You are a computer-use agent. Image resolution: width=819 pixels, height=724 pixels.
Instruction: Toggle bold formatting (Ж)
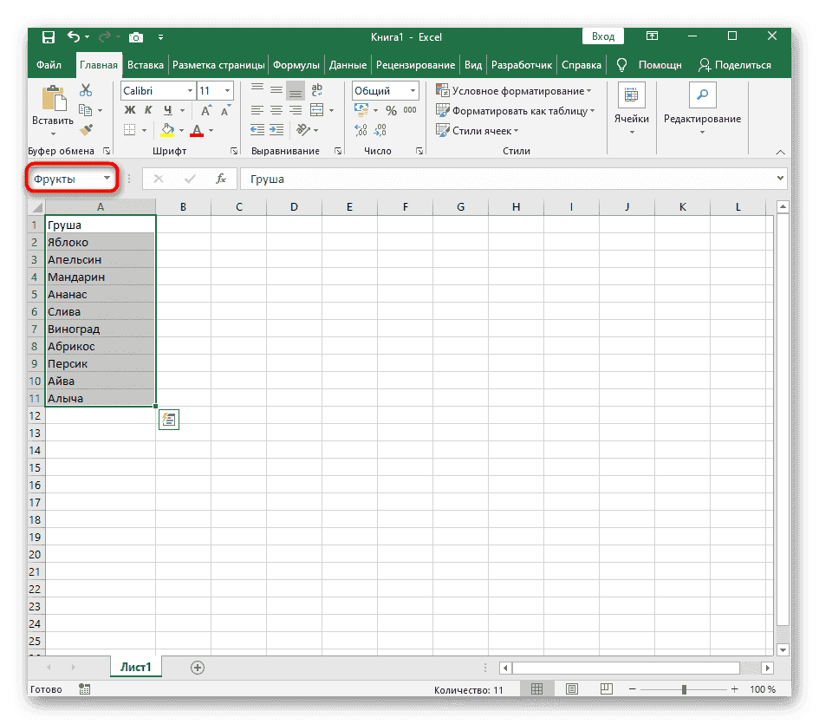click(x=130, y=110)
